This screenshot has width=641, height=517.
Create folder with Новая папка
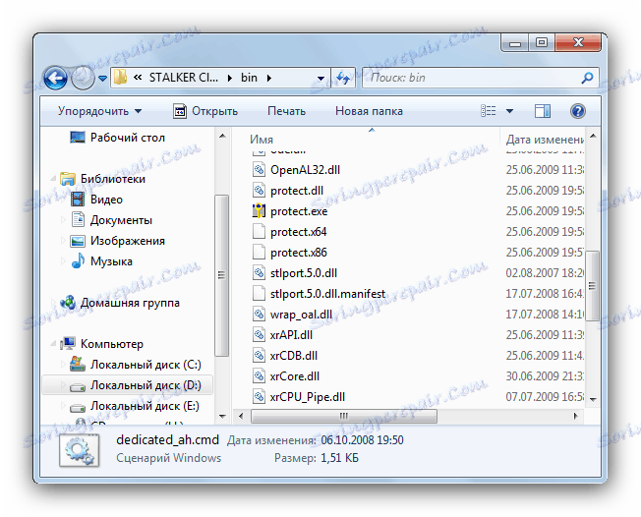coord(369,111)
